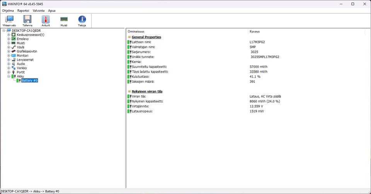This screenshot has width=371, height=194.
Task: Click the L17M3PG2 device name value
Action: click(257, 42)
